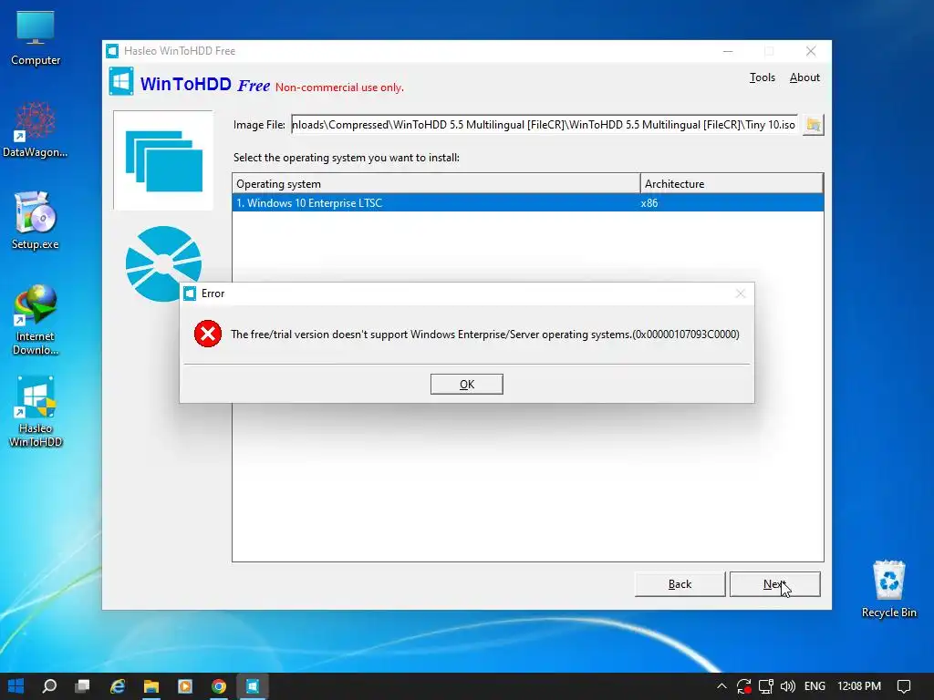Screen dimensions: 934x700
Task: Launch Internet Explorer from taskbar
Action: pos(118,686)
